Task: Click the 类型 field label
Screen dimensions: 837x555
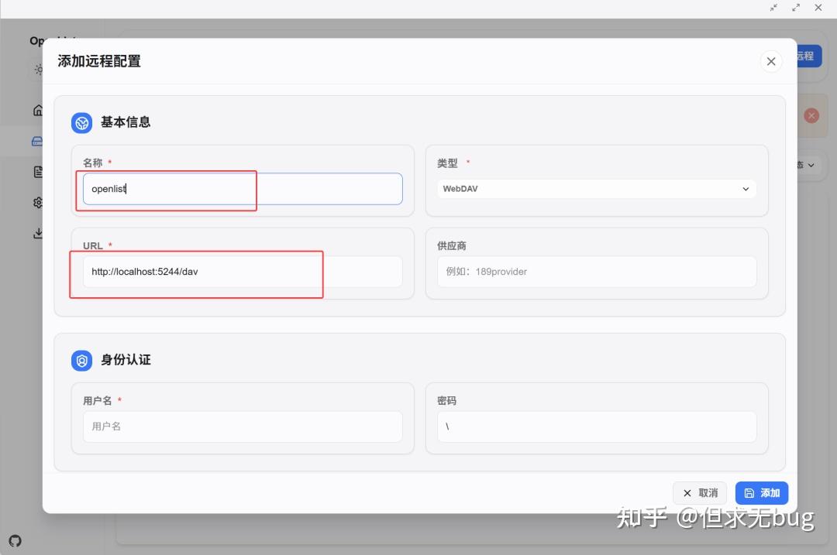Action: [x=447, y=163]
